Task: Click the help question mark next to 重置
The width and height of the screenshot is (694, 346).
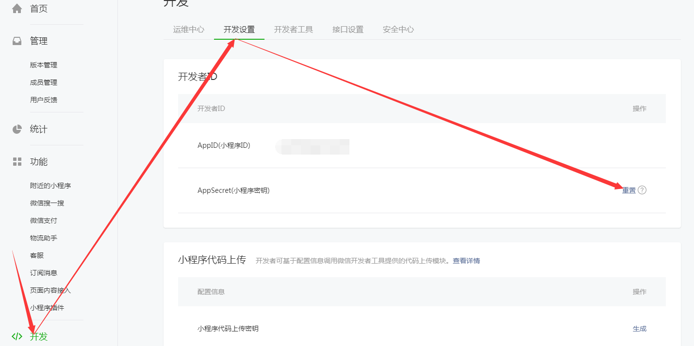Action: point(642,190)
